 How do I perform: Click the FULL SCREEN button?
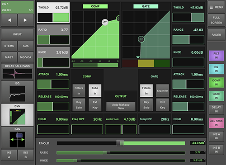[216, 20]
